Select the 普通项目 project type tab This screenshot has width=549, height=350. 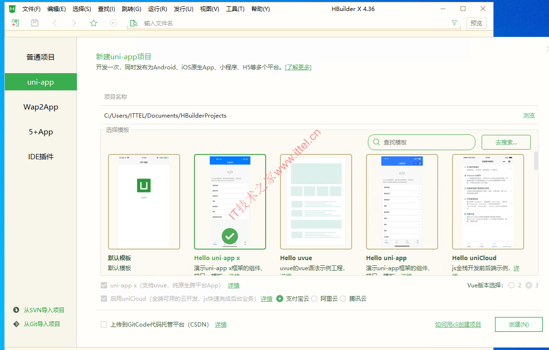(41, 57)
